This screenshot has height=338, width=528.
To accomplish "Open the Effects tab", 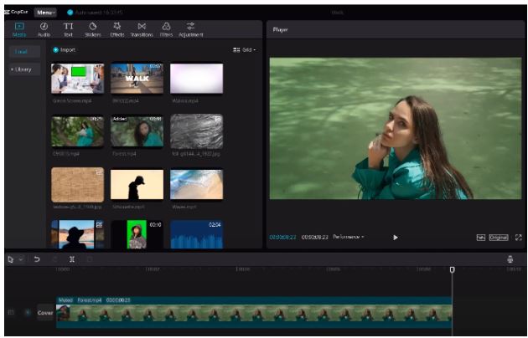I will coord(117,29).
